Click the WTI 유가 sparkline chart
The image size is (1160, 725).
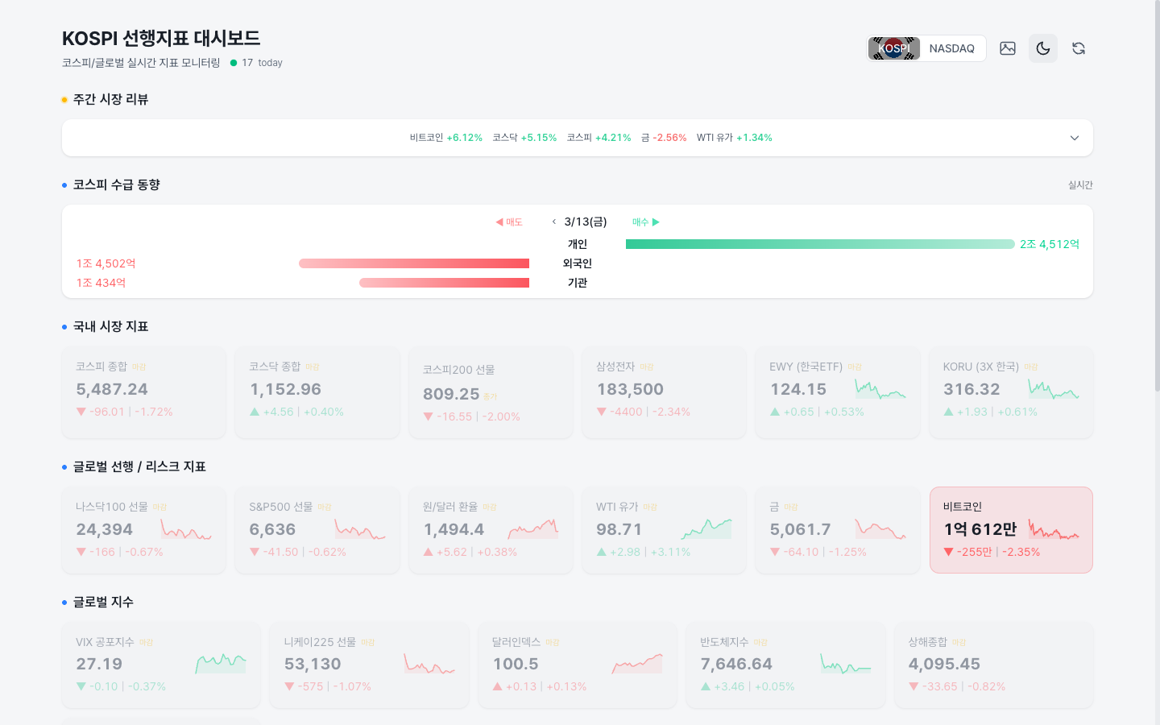[706, 529]
